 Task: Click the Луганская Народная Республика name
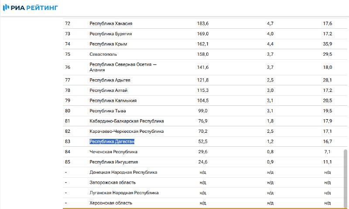coord(124,192)
